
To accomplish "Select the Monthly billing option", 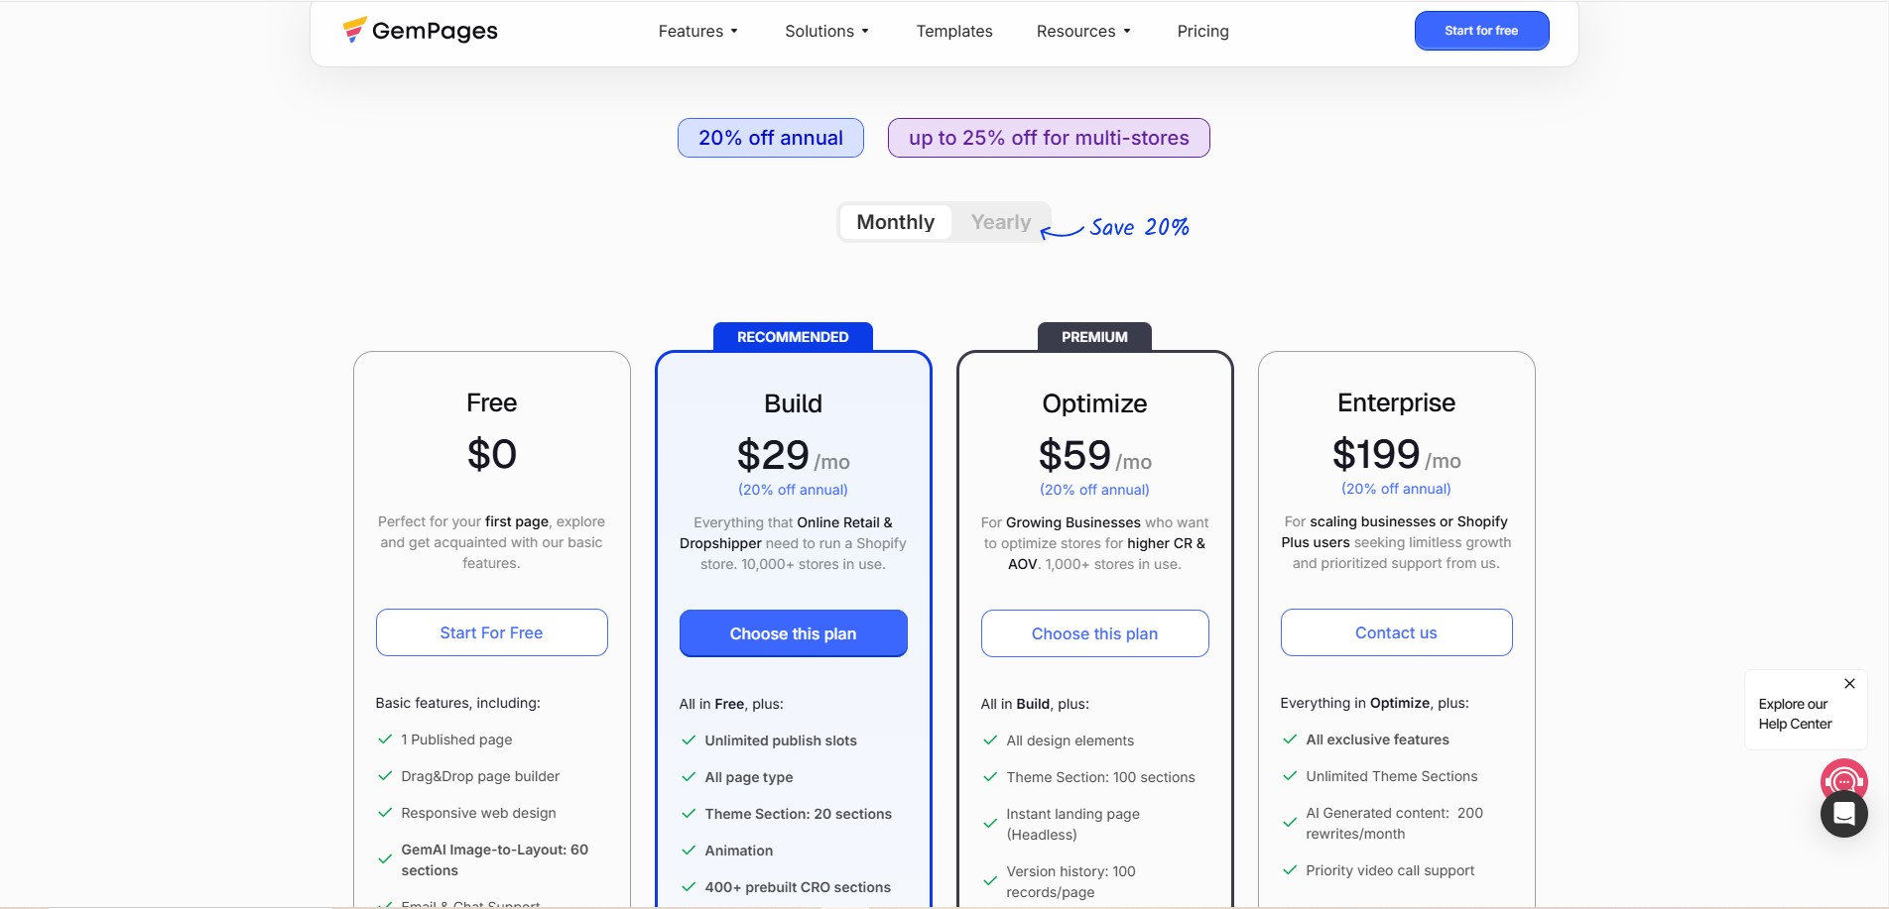I will click(x=895, y=222).
